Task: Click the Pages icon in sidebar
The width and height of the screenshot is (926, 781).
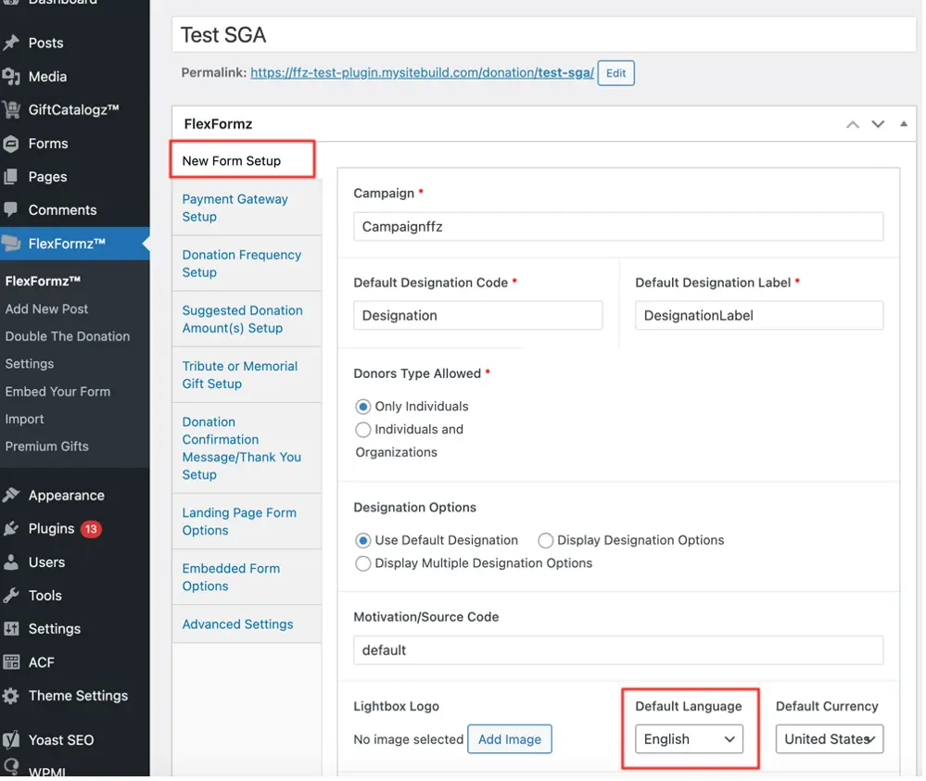Action: pos(11,177)
